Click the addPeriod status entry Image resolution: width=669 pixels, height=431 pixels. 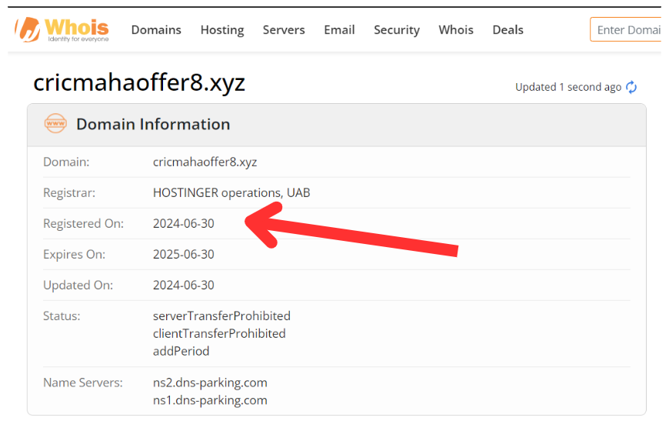coord(181,351)
